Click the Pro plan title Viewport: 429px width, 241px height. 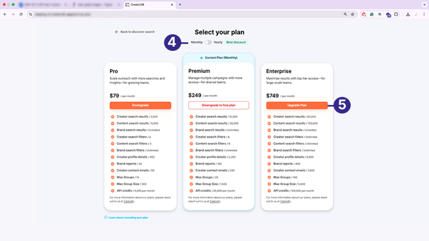pyautogui.click(x=114, y=71)
